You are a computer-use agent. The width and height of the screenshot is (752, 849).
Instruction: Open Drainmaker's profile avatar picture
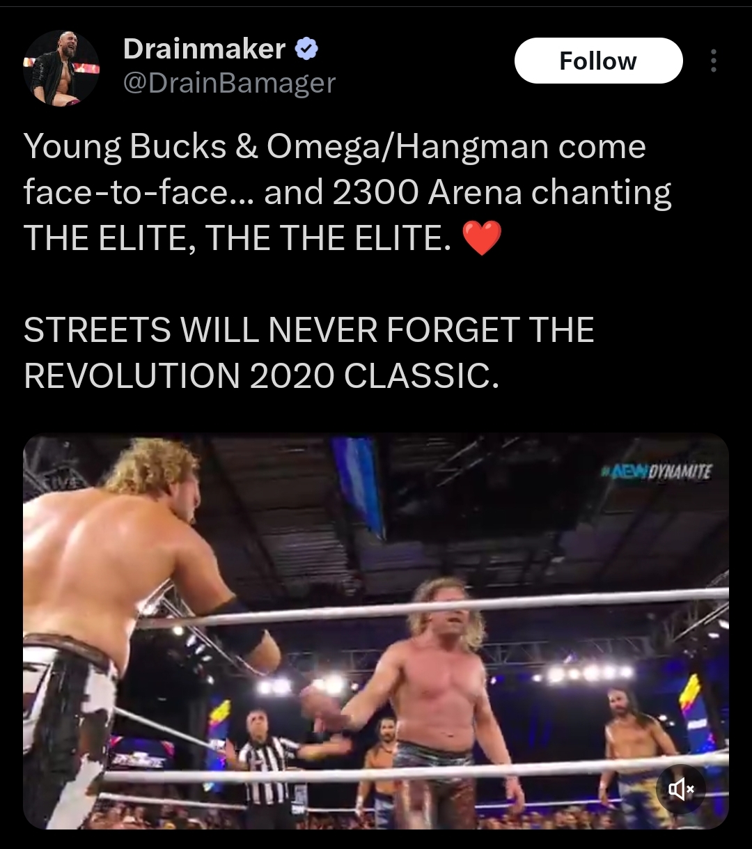[61, 68]
